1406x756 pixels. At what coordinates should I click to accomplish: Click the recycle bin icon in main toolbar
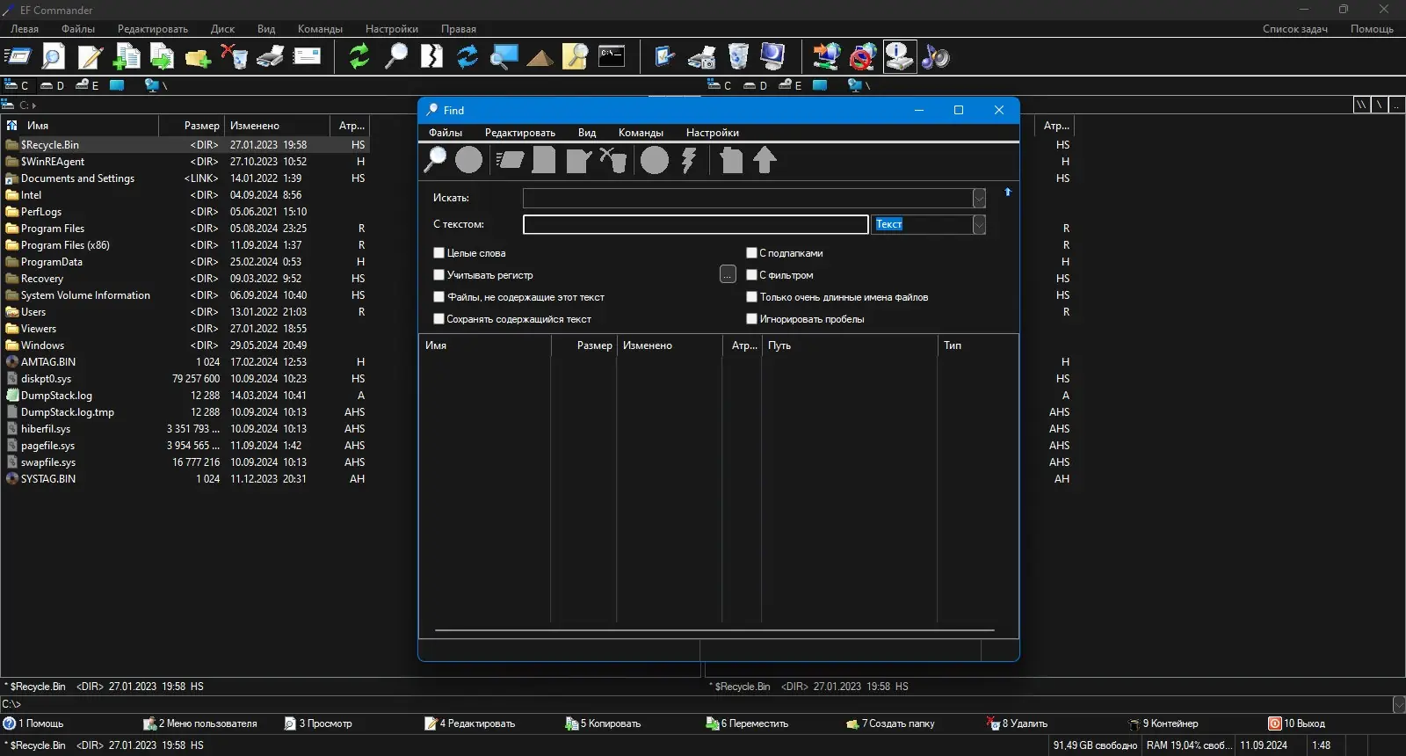tap(738, 57)
